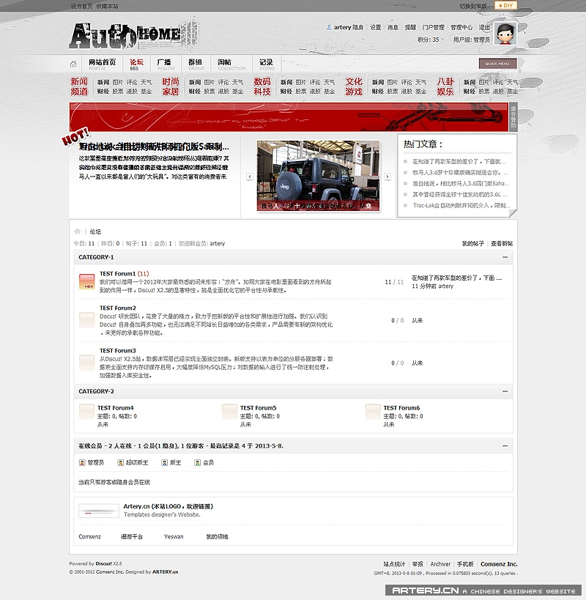
Task: Click 设为首页 in the top bar
Action: 81,6
